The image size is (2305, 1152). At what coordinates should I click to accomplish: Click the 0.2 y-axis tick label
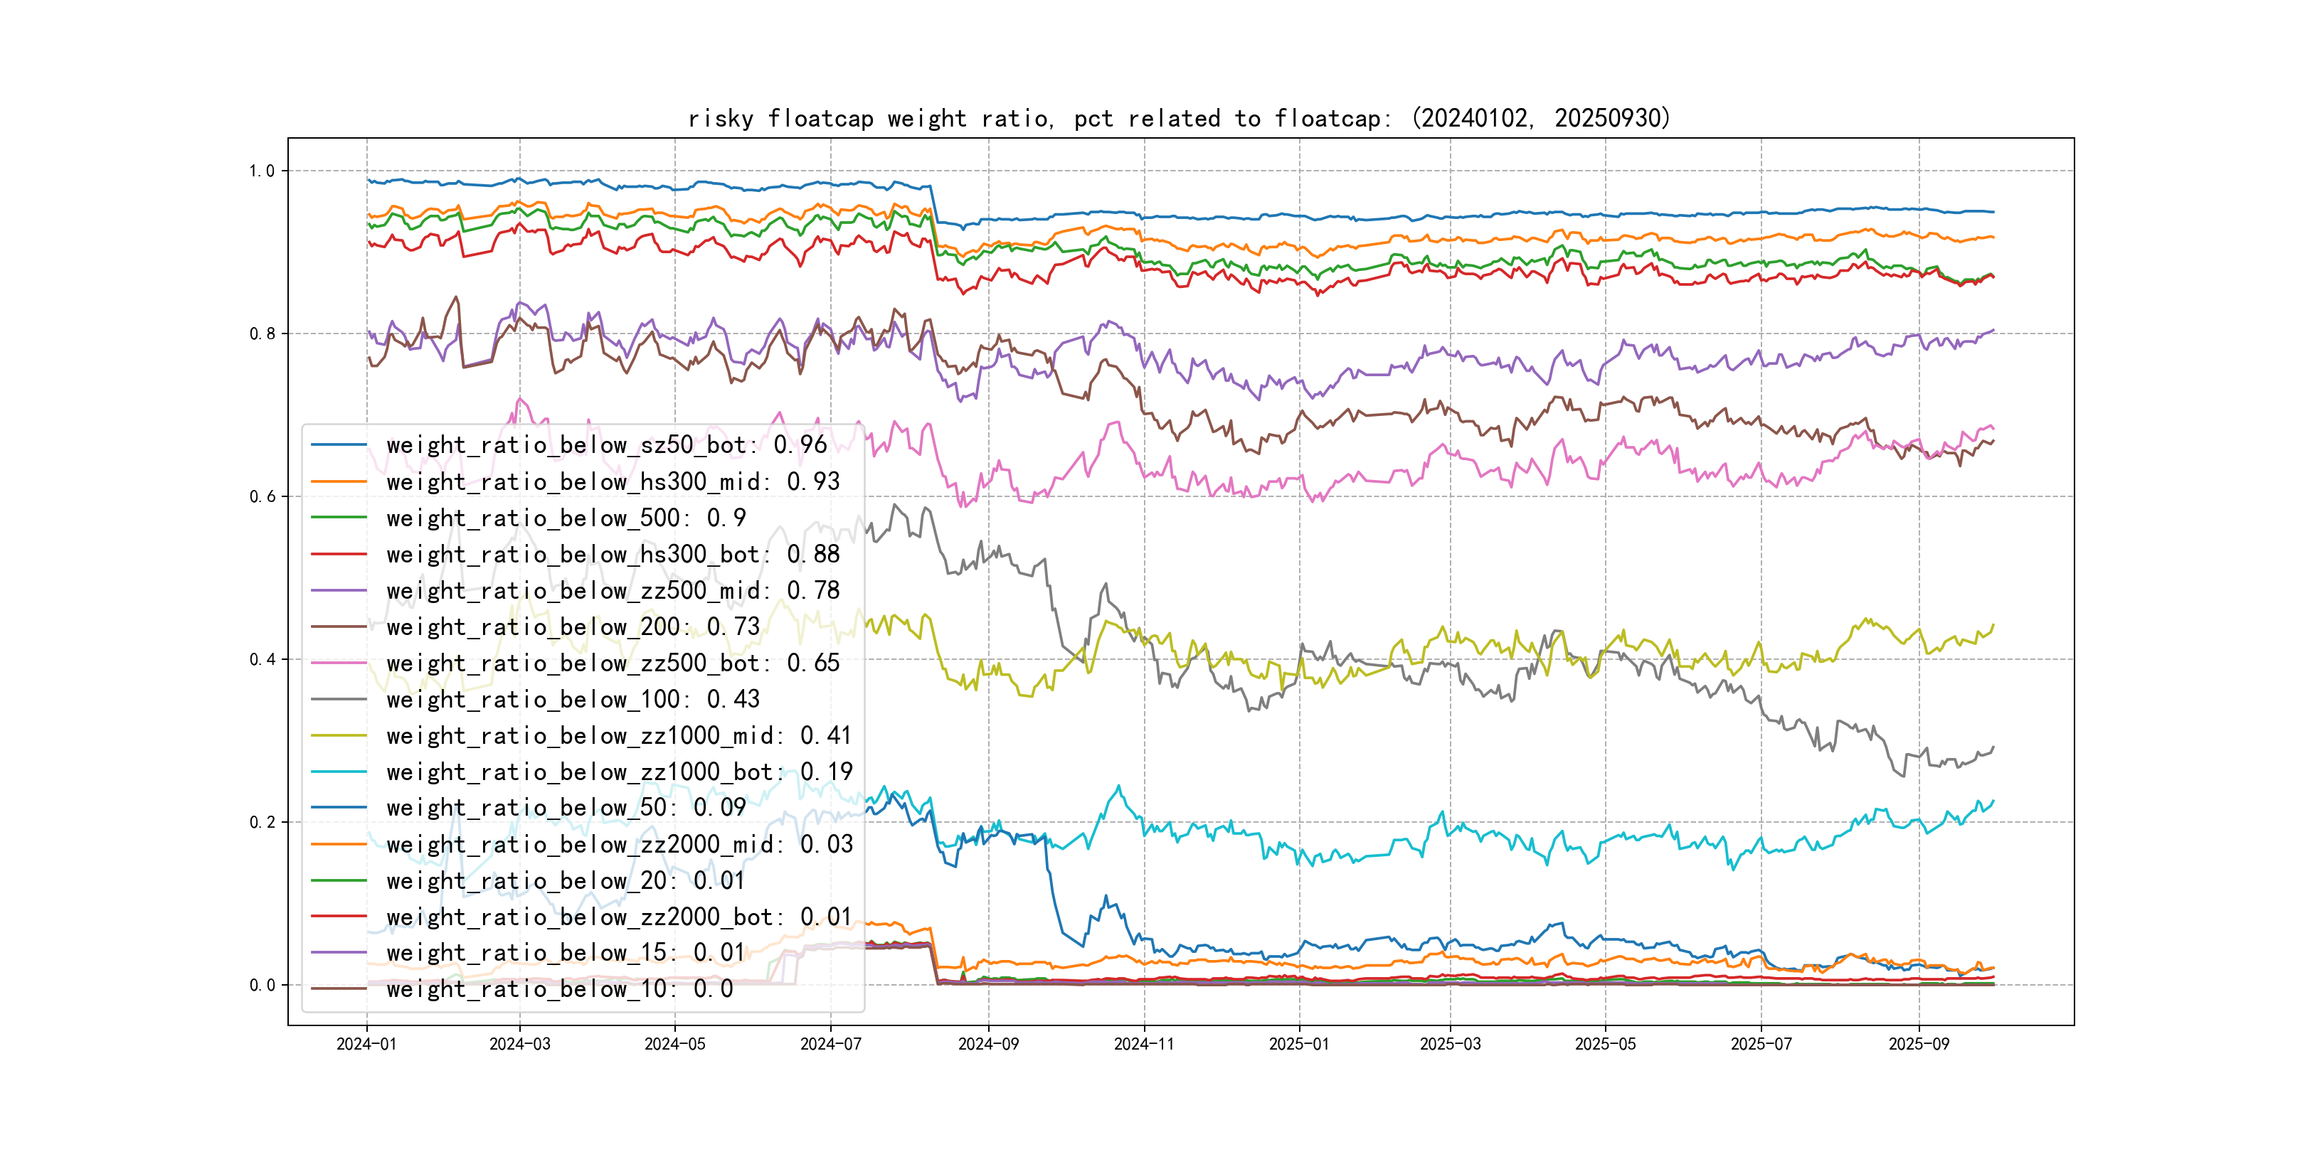[263, 822]
